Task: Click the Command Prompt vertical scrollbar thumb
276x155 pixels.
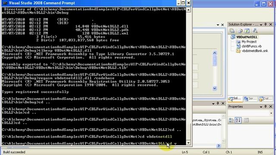Action: tap(188, 132)
